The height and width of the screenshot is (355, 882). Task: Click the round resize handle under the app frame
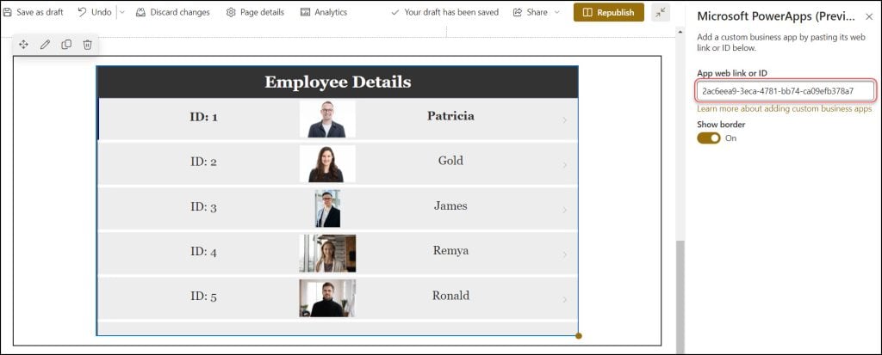579,336
